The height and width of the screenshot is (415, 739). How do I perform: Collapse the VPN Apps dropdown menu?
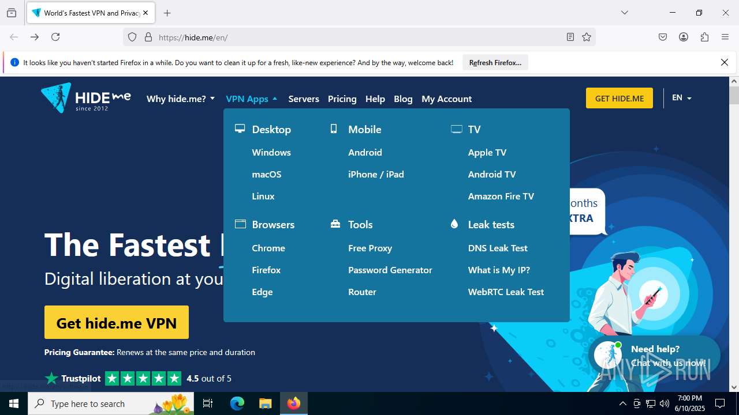(x=252, y=99)
